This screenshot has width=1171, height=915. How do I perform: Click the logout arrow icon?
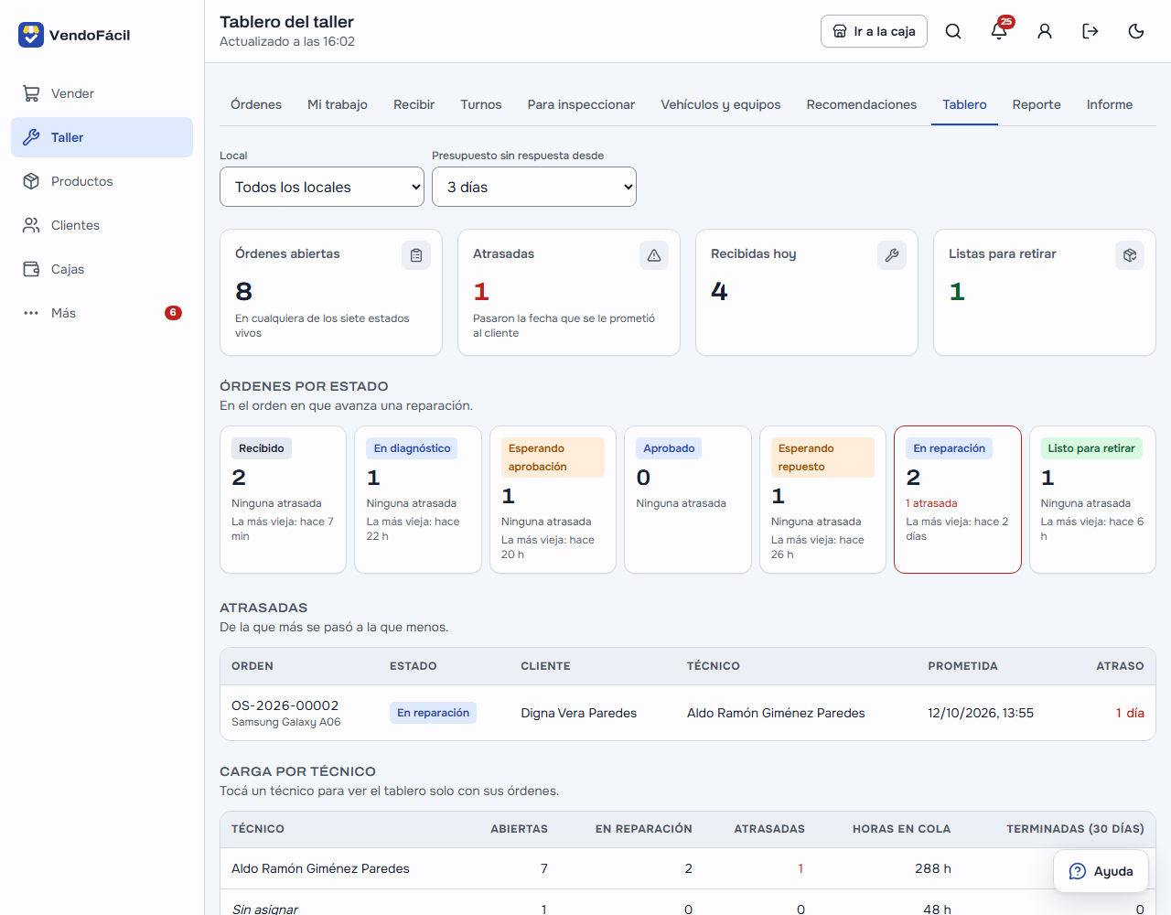tap(1090, 31)
